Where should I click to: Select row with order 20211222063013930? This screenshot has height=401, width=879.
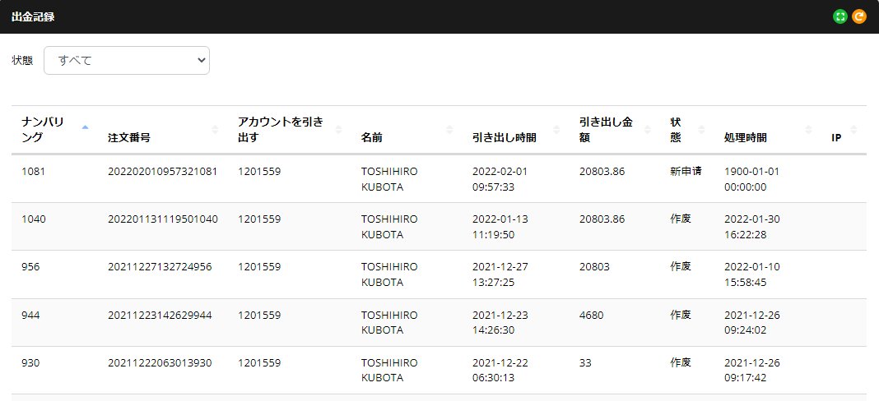(x=160, y=362)
